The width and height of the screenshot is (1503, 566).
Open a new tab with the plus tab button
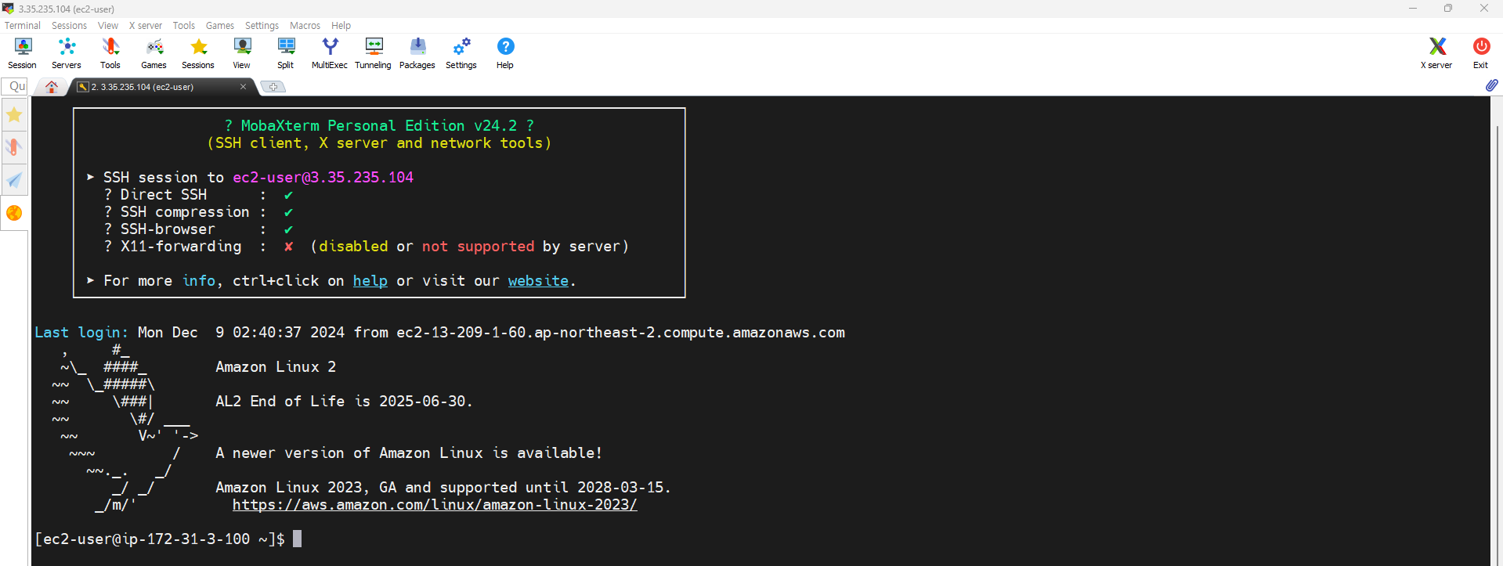tap(273, 87)
